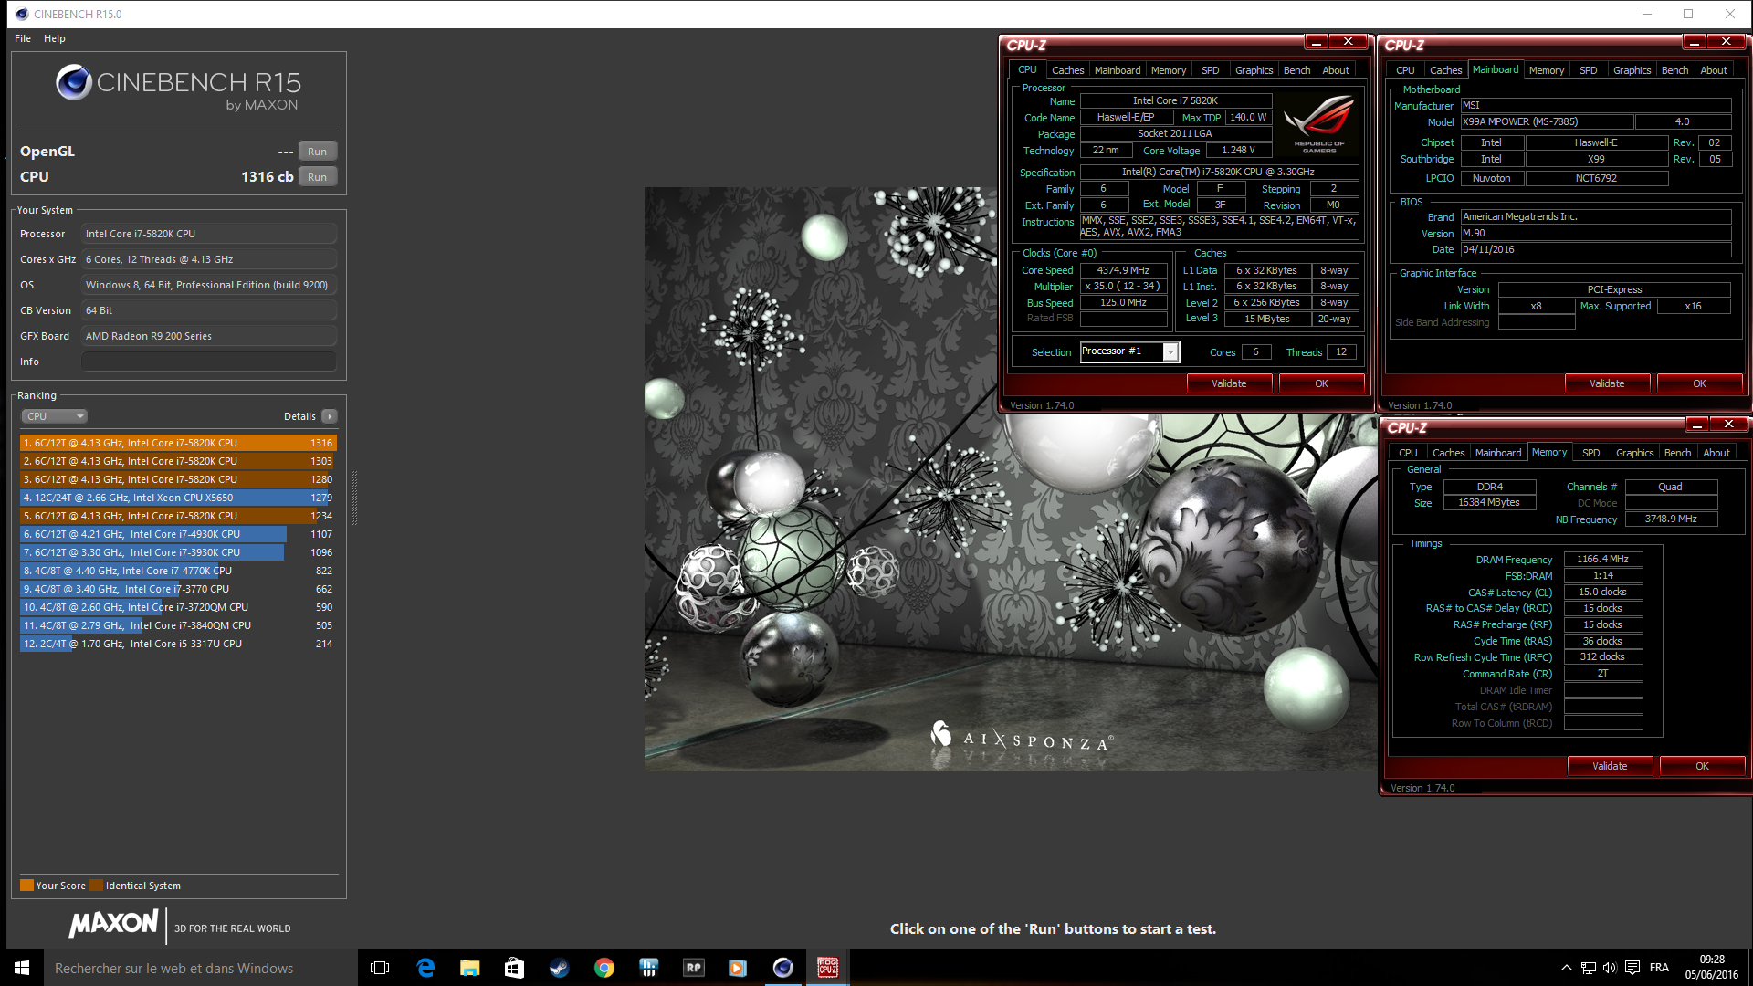
Task: Minimize the CPU tab CPU-Z window
Action: 1316,42
